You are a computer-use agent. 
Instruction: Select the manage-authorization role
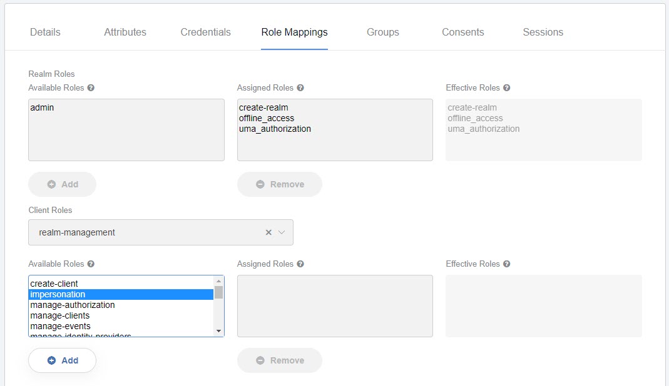[x=121, y=305]
